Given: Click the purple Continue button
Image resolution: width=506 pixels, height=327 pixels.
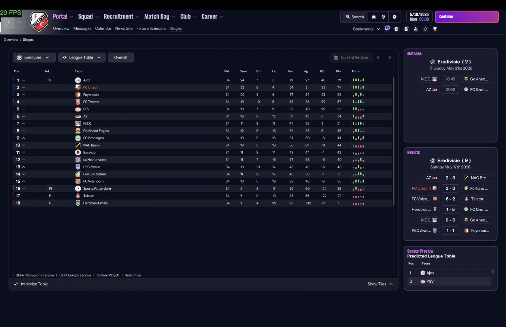Looking at the screenshot, I should (467, 17).
